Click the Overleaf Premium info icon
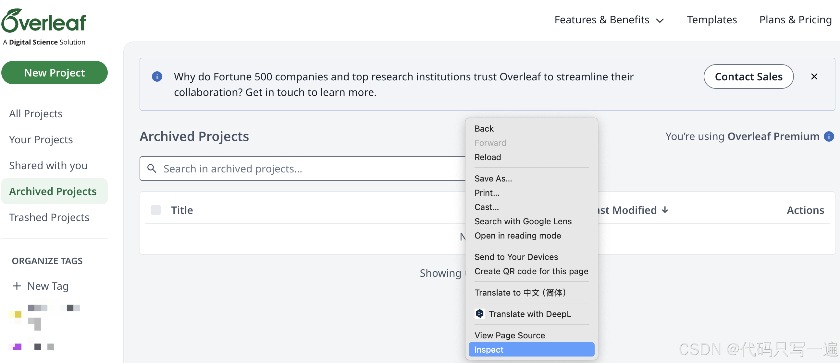Viewport: 840px width, 363px height. (x=829, y=136)
